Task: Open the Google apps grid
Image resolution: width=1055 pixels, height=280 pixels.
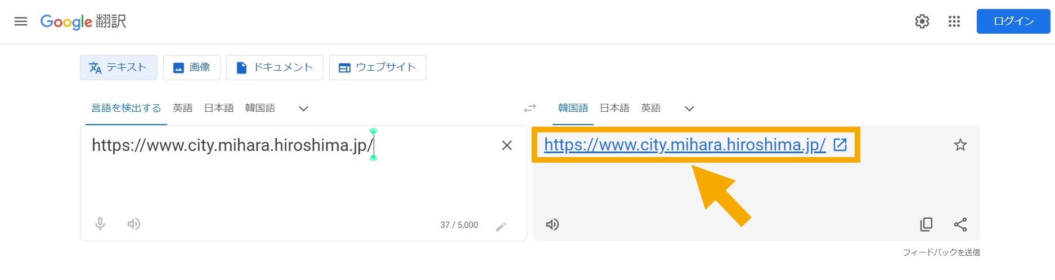Action: (954, 21)
